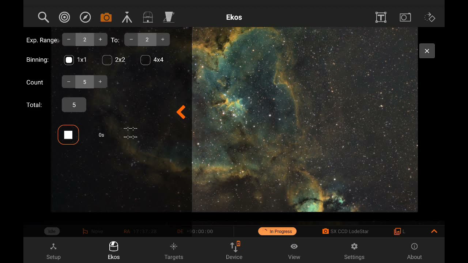Click the SX CCD LodeStar camera label
Screen dimensions: 468x263
[x=350, y=231]
